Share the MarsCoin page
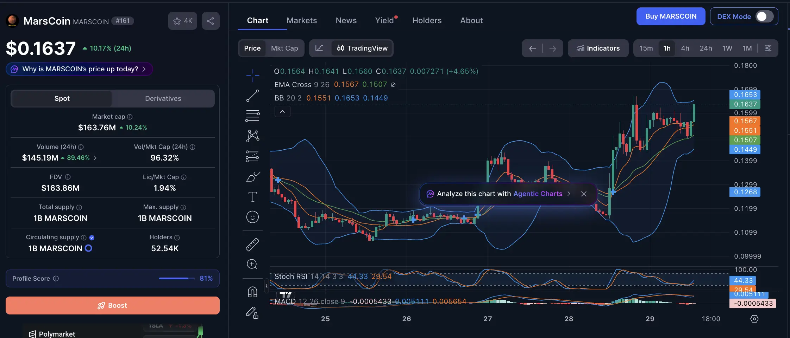The image size is (790, 338). coord(211,21)
